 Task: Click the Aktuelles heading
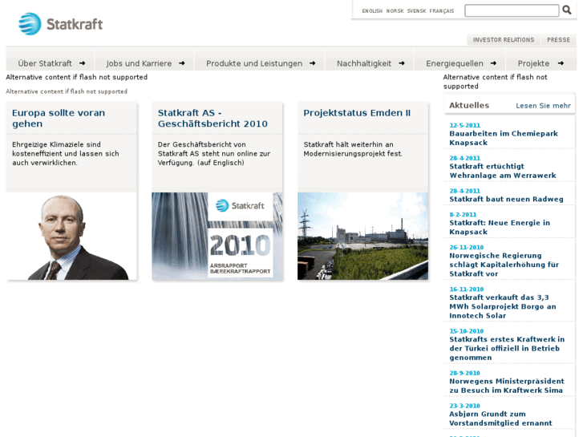pyautogui.click(x=469, y=105)
